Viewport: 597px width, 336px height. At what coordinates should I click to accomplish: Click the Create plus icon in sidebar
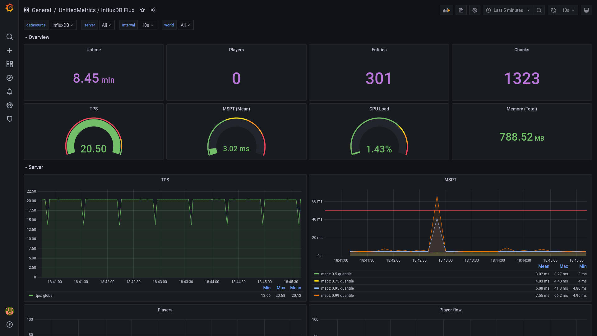(x=10, y=50)
